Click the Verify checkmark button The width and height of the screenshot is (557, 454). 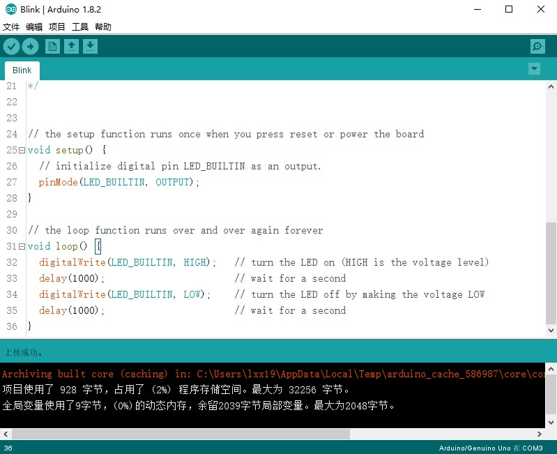click(x=11, y=47)
